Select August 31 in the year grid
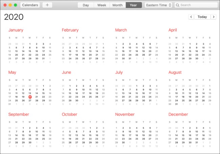 [176, 104]
